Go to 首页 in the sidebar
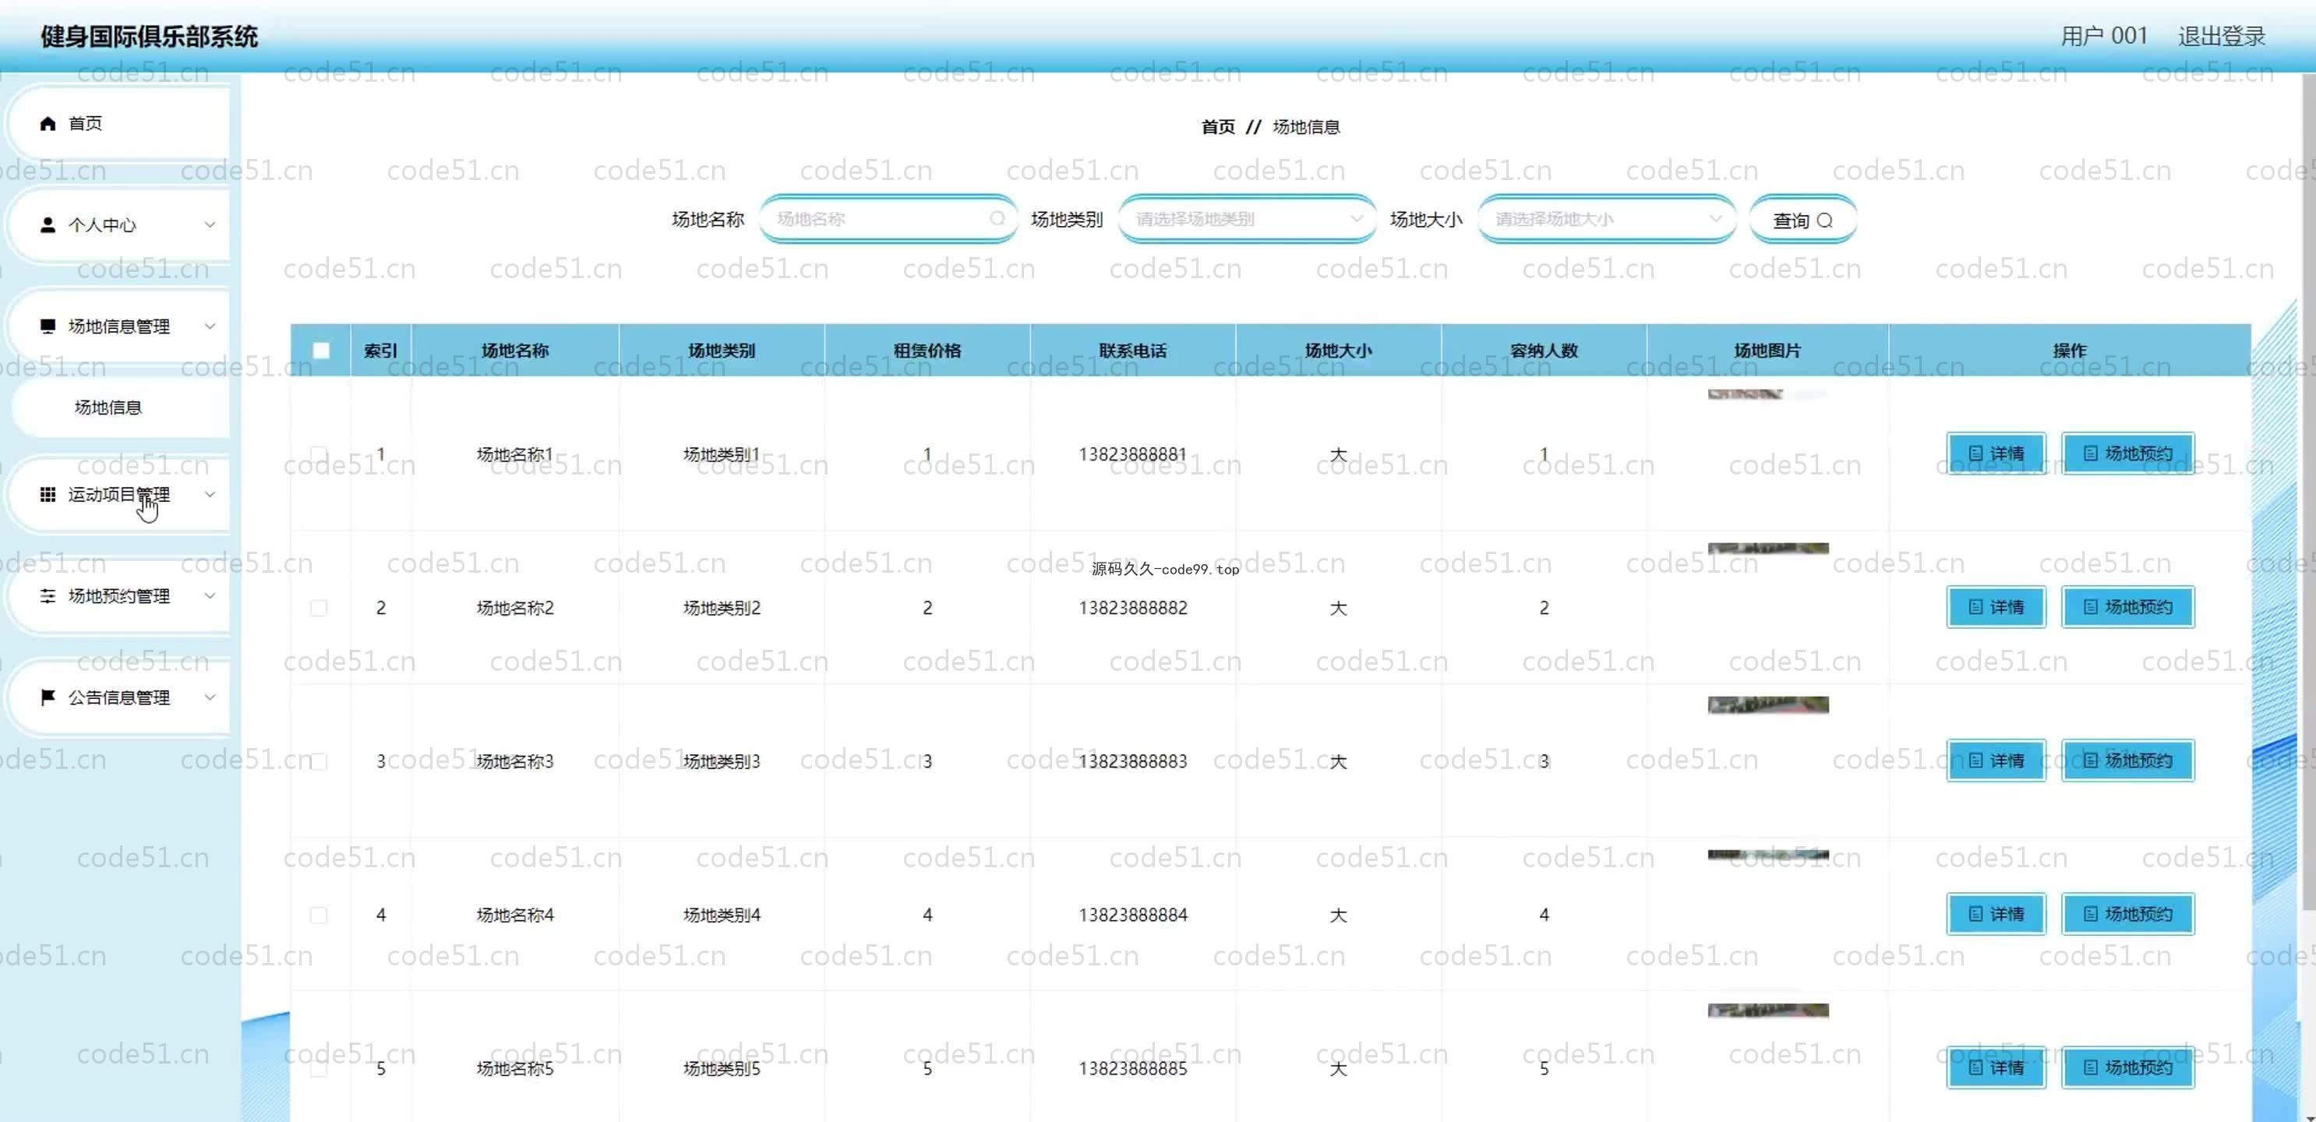Viewport: 2316px width, 1122px height. [118, 123]
